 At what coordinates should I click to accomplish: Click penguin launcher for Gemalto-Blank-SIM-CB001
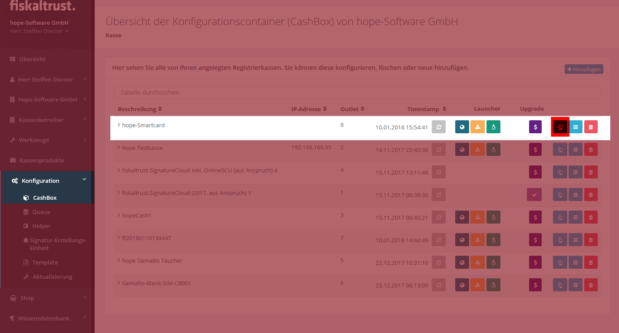click(x=493, y=285)
